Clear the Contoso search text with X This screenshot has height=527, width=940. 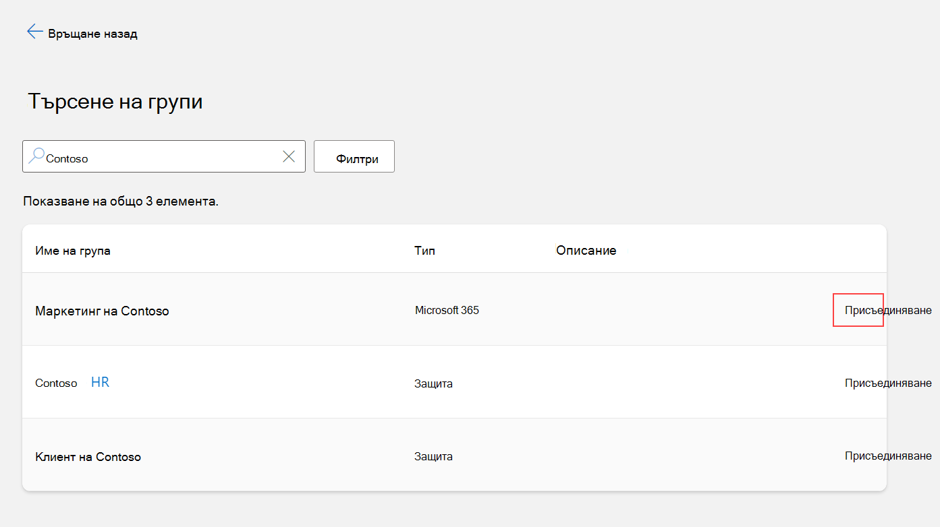[289, 156]
